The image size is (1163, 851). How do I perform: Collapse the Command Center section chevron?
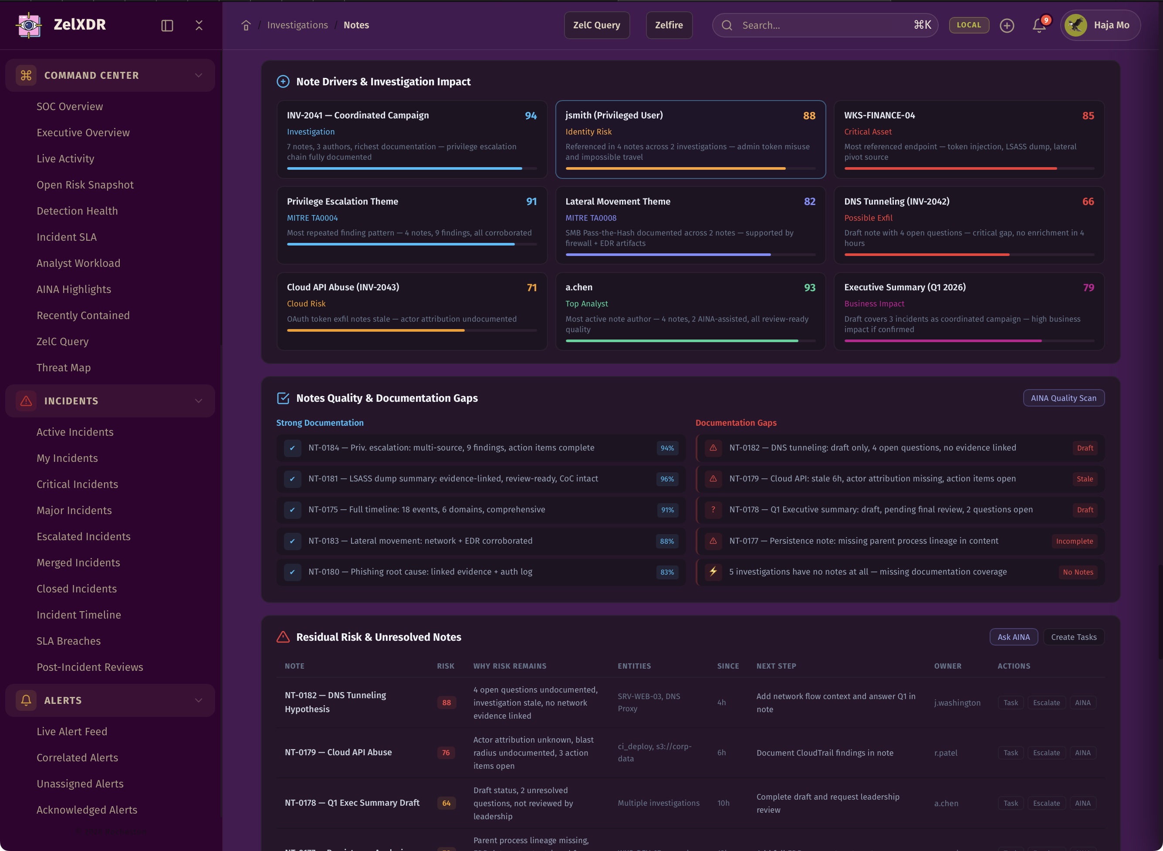click(x=199, y=75)
